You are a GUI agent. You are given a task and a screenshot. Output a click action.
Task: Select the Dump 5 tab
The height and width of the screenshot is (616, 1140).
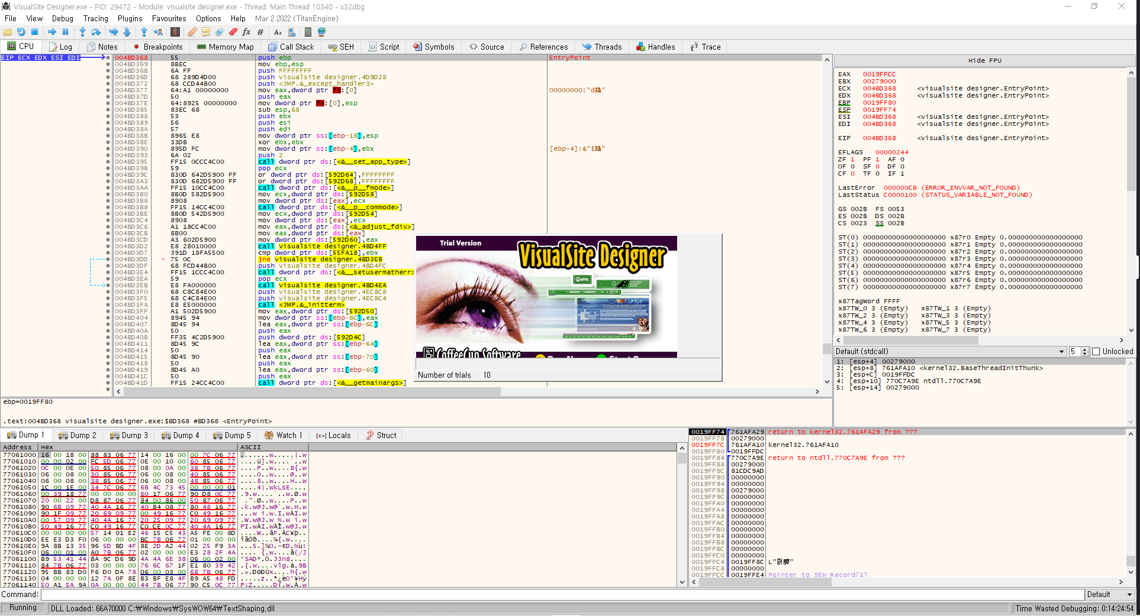pos(232,435)
